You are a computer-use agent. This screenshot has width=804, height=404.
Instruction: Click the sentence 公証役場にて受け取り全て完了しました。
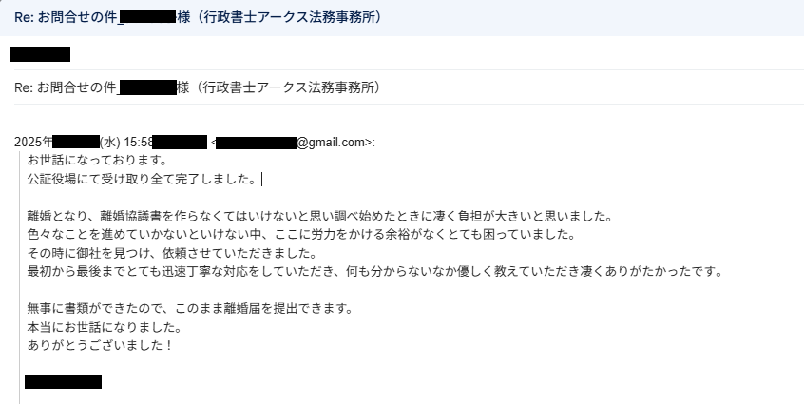142,180
